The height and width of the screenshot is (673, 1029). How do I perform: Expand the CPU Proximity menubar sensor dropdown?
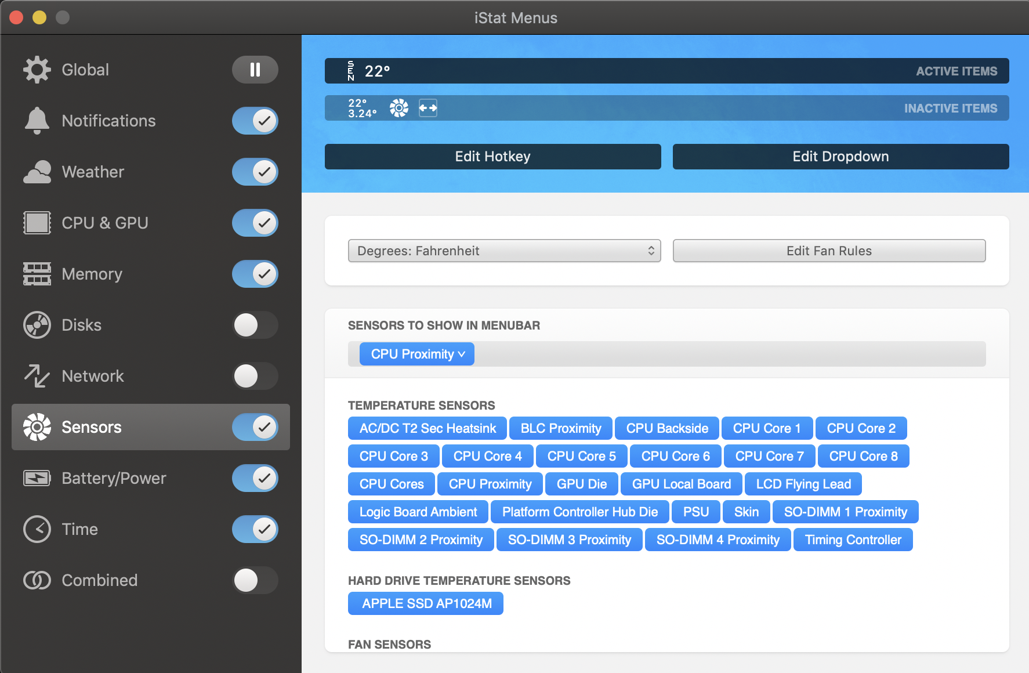pyautogui.click(x=417, y=354)
